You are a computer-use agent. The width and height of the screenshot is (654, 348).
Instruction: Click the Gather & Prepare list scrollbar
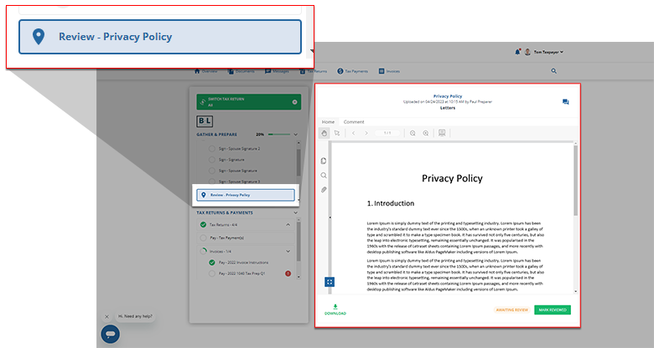[298, 162]
